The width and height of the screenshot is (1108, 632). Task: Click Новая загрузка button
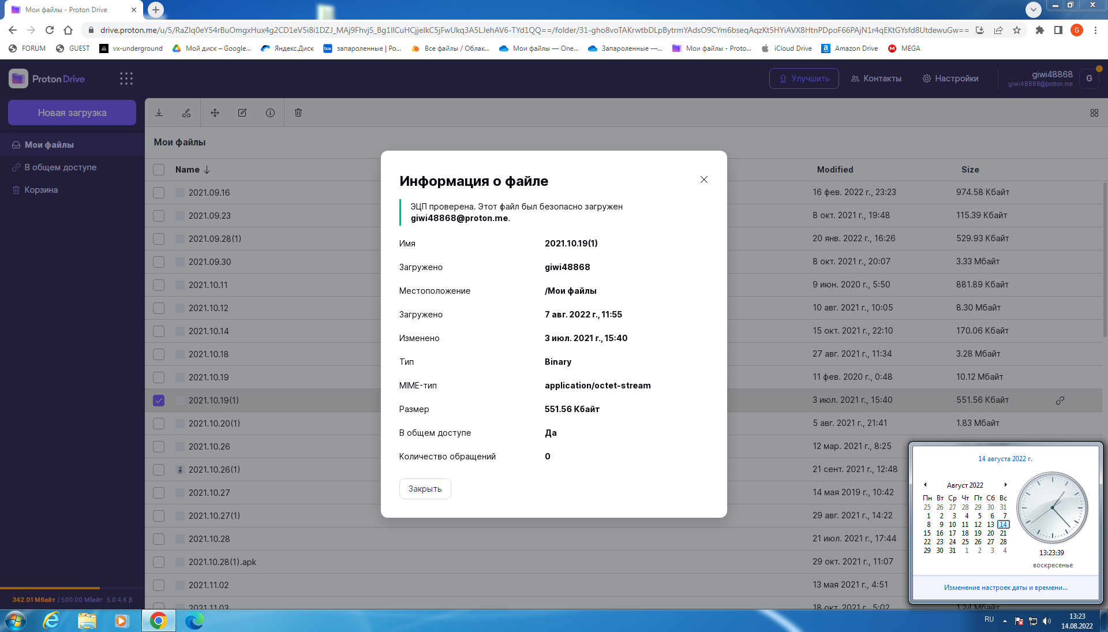click(72, 113)
